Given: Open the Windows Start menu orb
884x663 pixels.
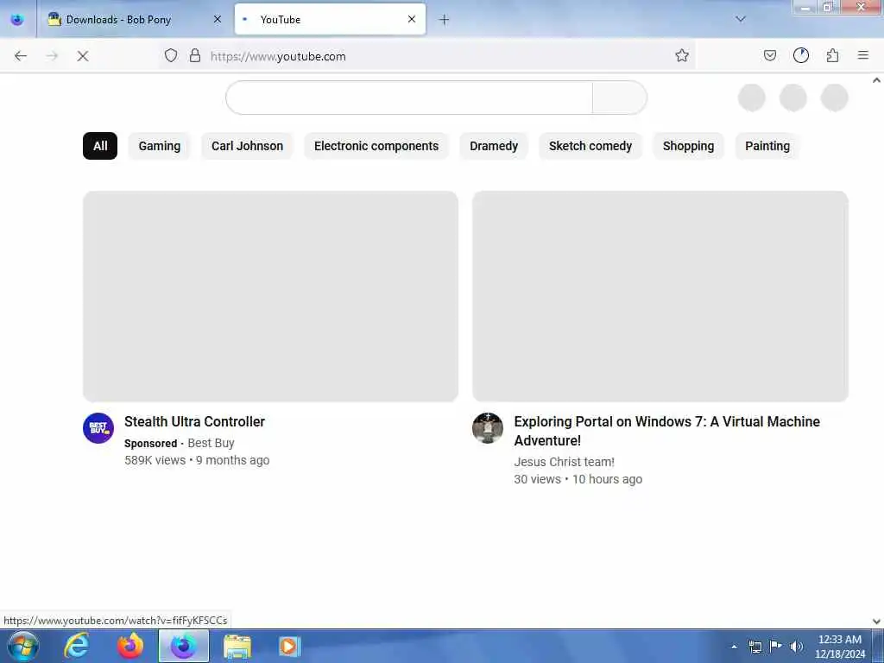Looking at the screenshot, I should click(x=23, y=646).
